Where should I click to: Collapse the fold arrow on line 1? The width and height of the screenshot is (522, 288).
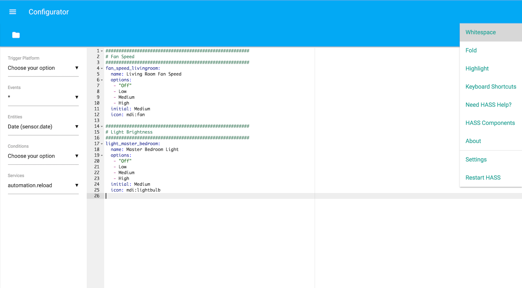(x=102, y=51)
